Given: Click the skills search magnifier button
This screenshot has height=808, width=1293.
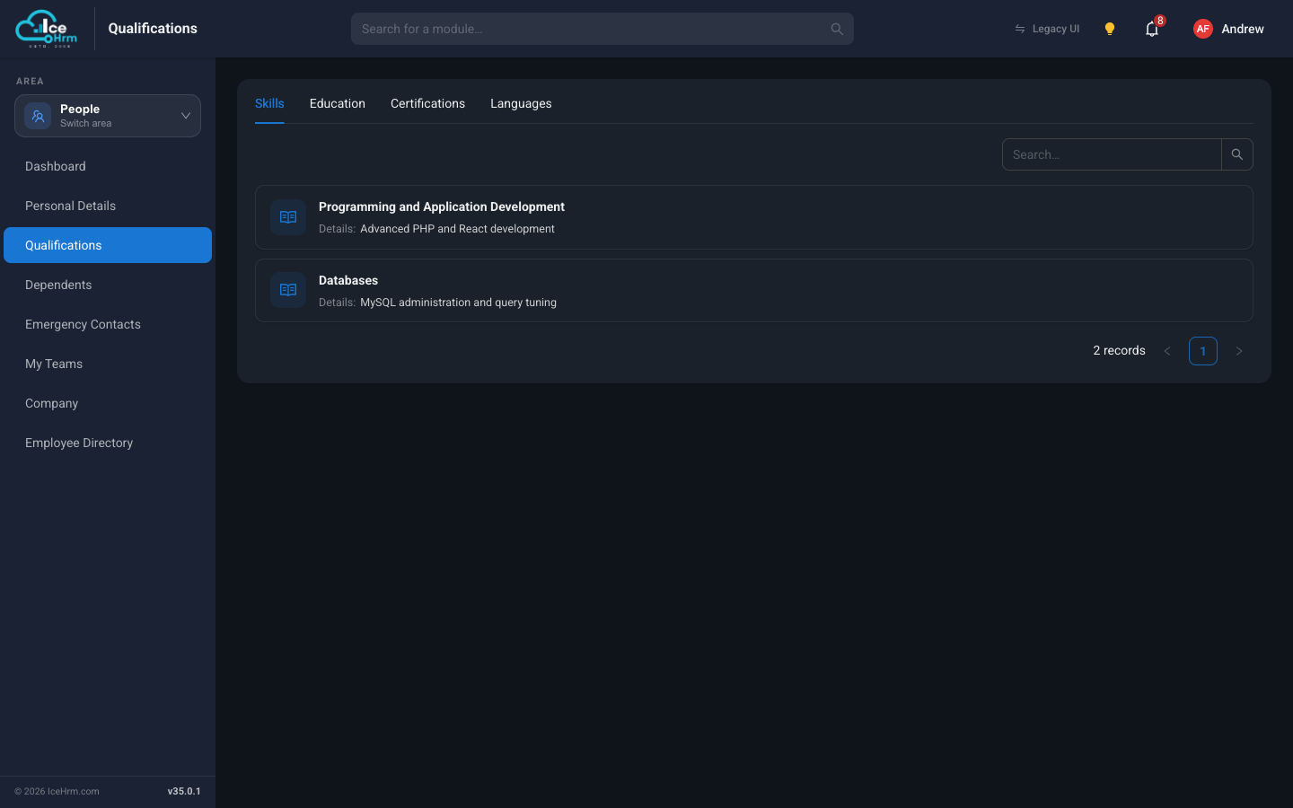Looking at the screenshot, I should (1237, 154).
